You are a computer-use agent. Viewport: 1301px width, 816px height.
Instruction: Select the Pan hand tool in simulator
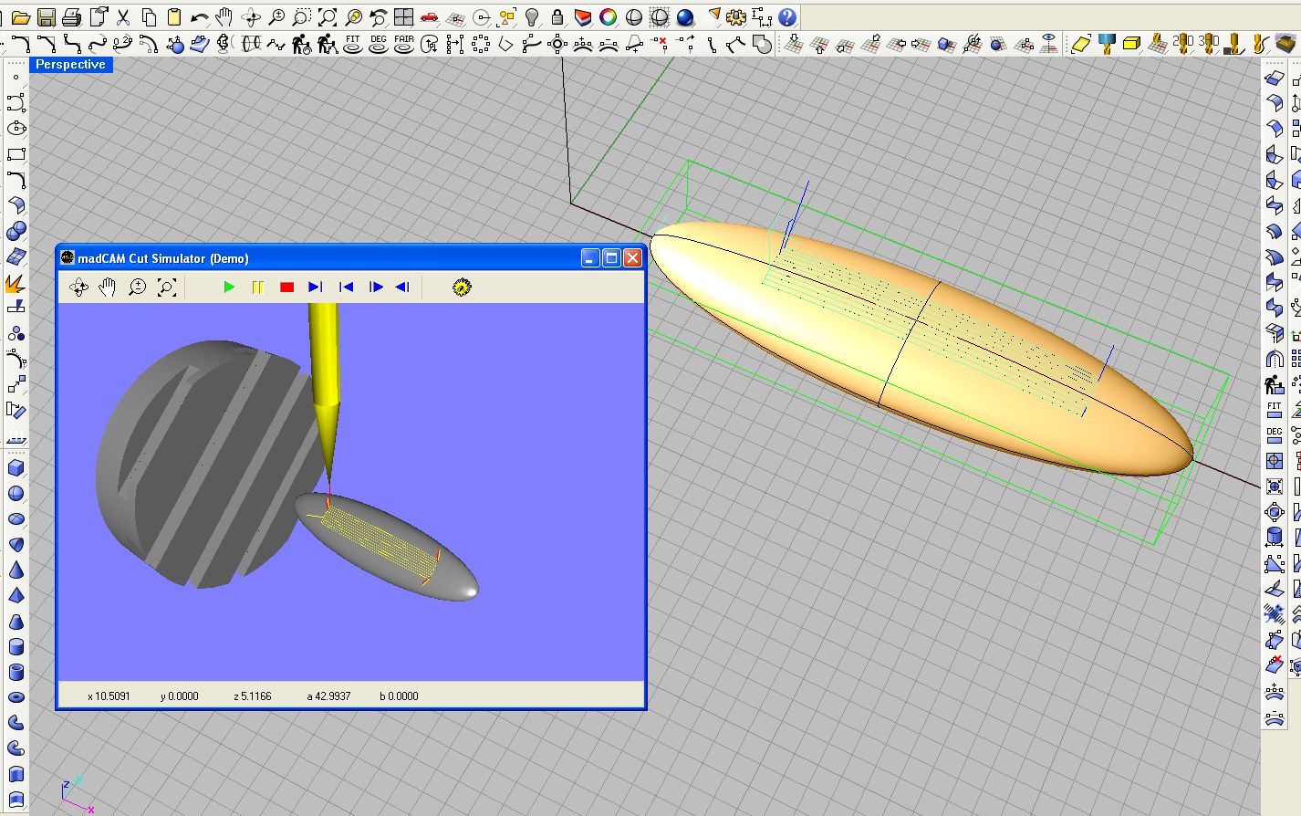tap(108, 288)
